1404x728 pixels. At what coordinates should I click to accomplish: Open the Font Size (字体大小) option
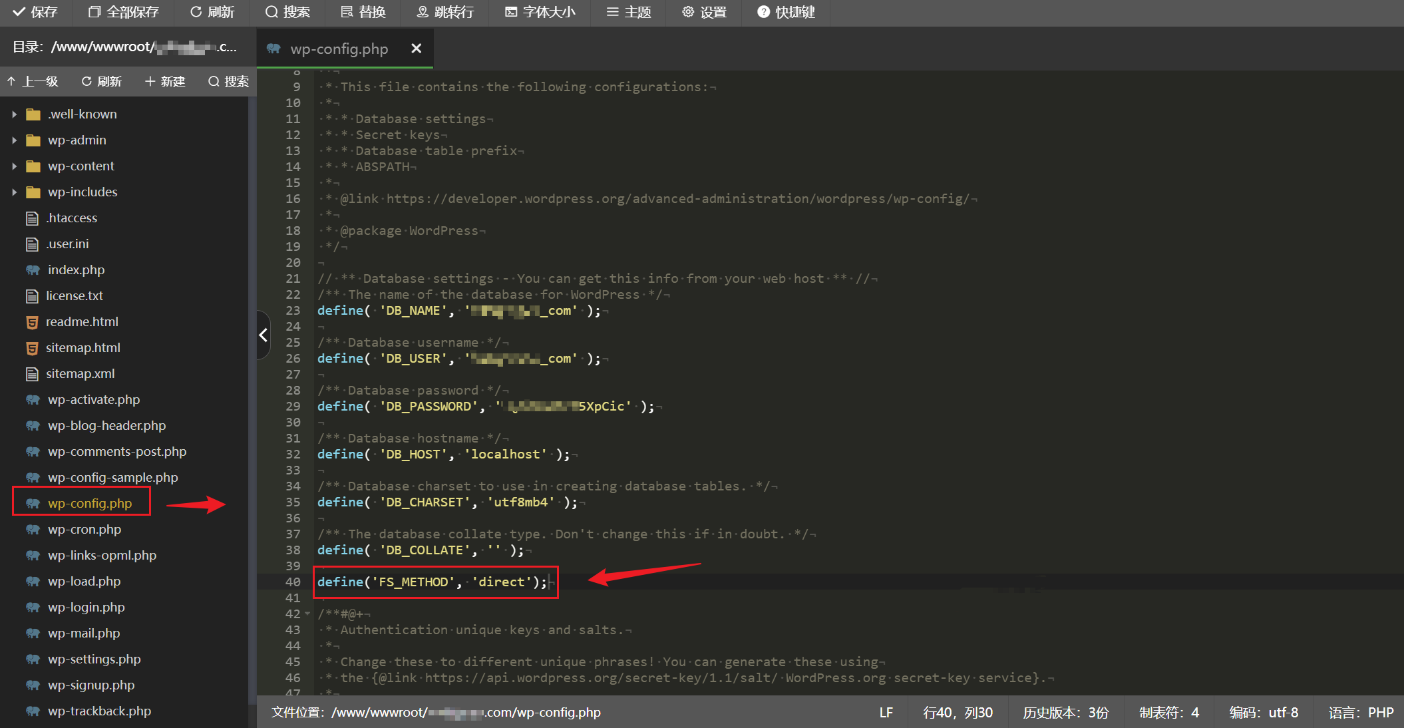(x=540, y=12)
